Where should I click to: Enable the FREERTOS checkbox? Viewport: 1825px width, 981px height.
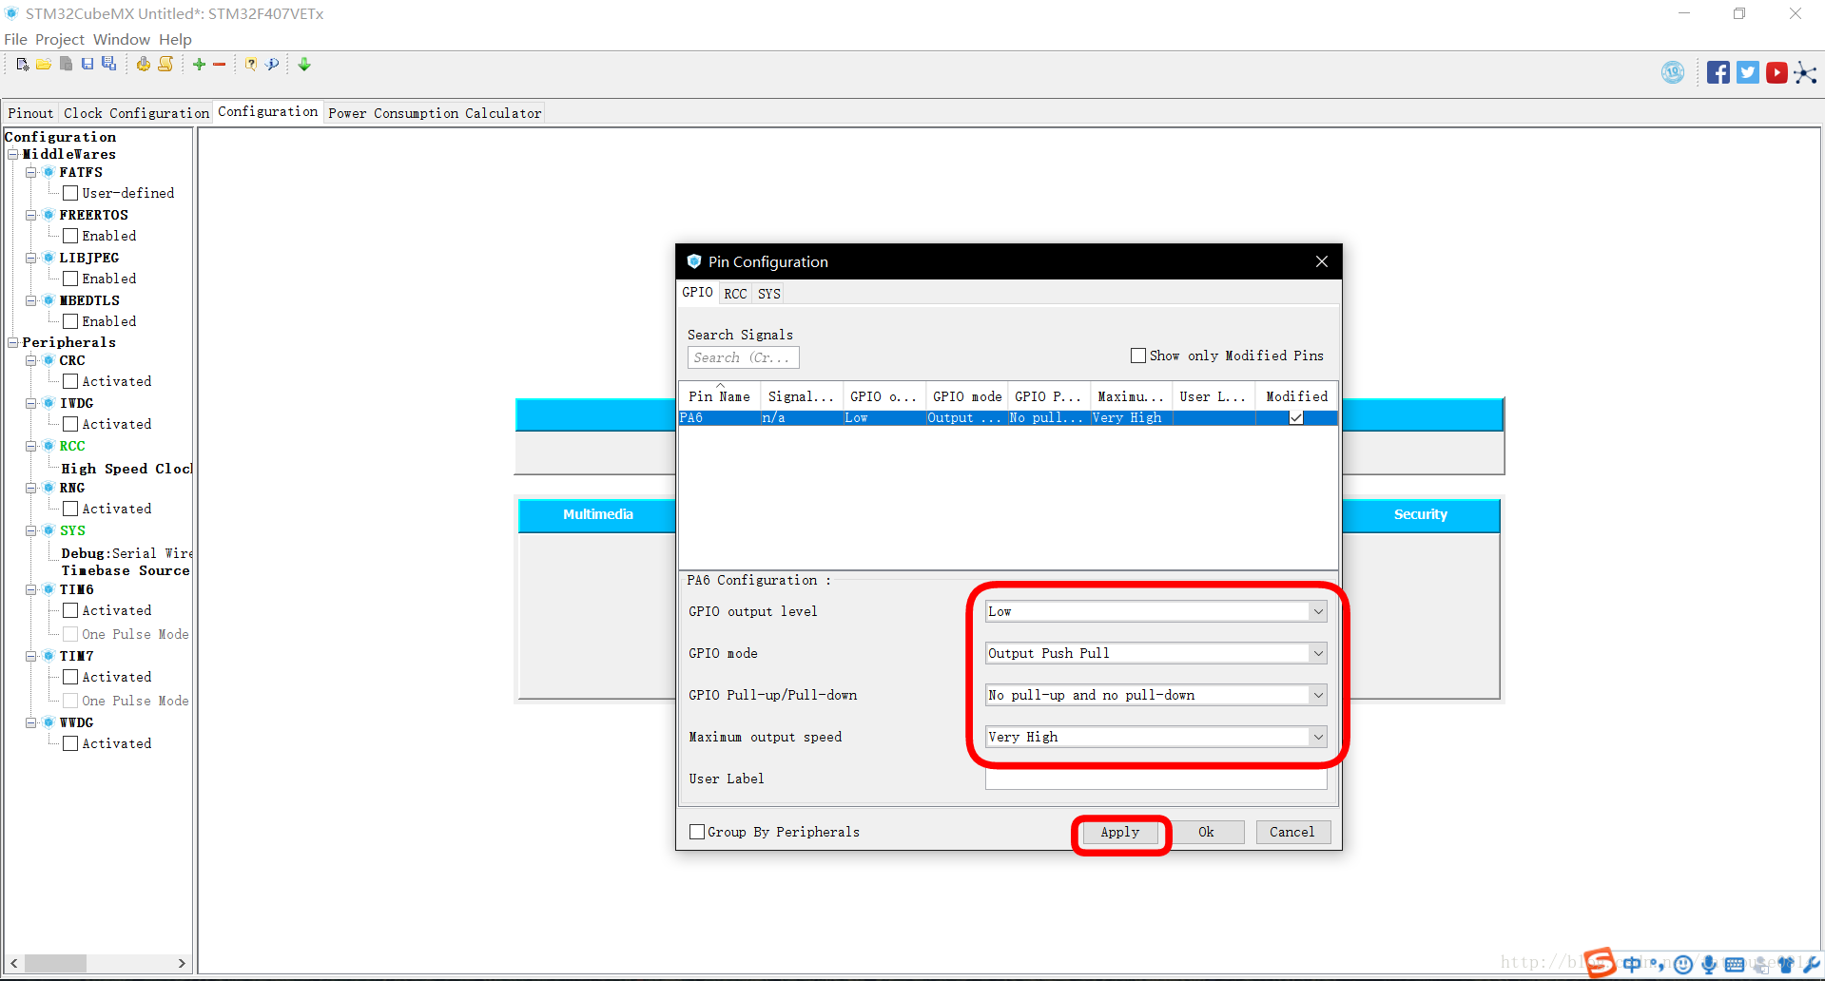click(x=70, y=236)
